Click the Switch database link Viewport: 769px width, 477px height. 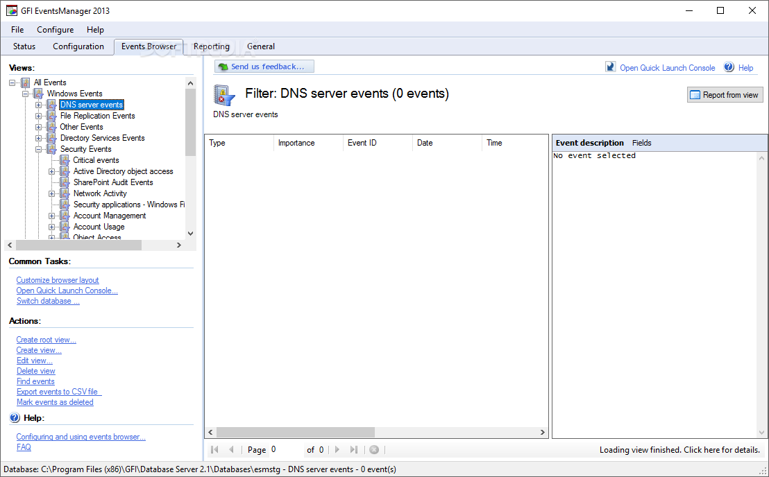coord(48,301)
